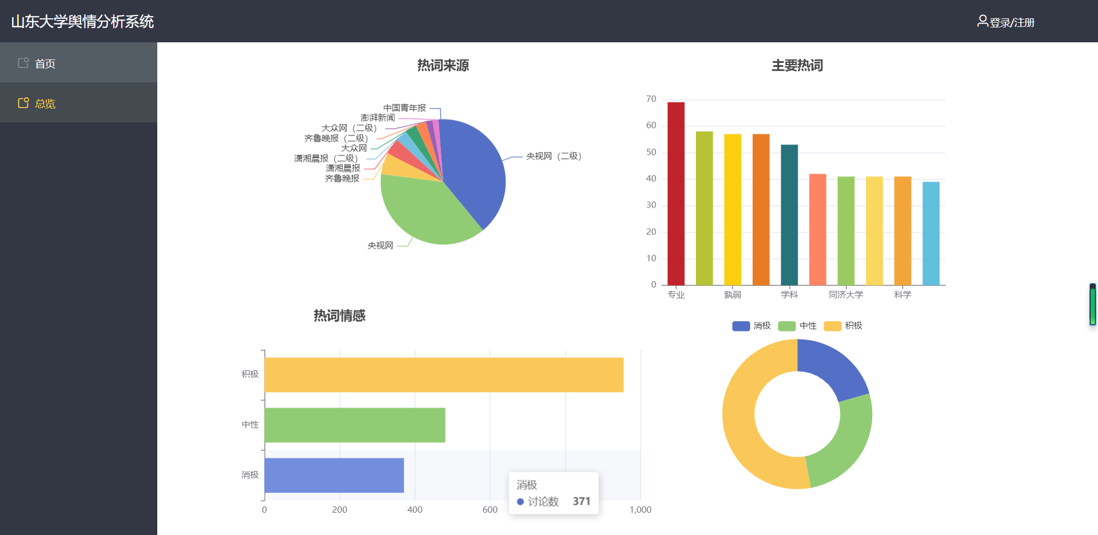
Task: Click the yellow 孰弱 bar
Action: coord(733,209)
